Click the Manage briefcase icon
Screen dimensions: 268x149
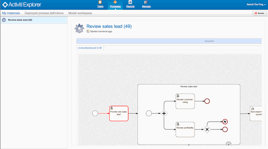click(x=146, y=2)
